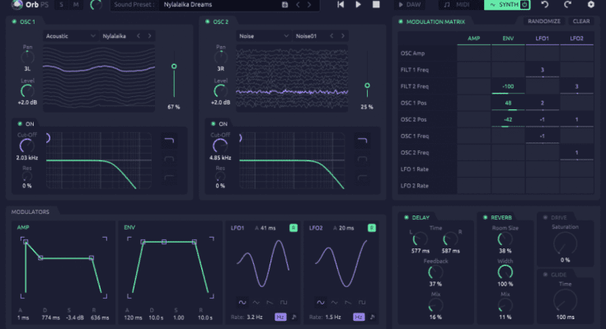606x329 pixels.
Task: Click the CLEAR button in Modulation Matrix
Action: [580, 21]
